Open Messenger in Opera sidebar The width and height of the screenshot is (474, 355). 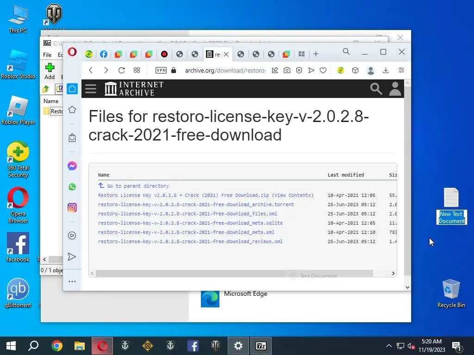(x=72, y=166)
